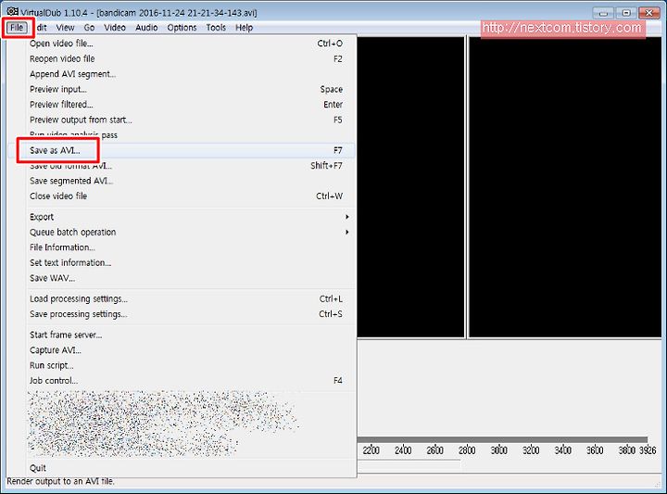Choose Append AVI segment...
Screen dimensions: 667x494
pyautogui.click(x=182, y=74)
